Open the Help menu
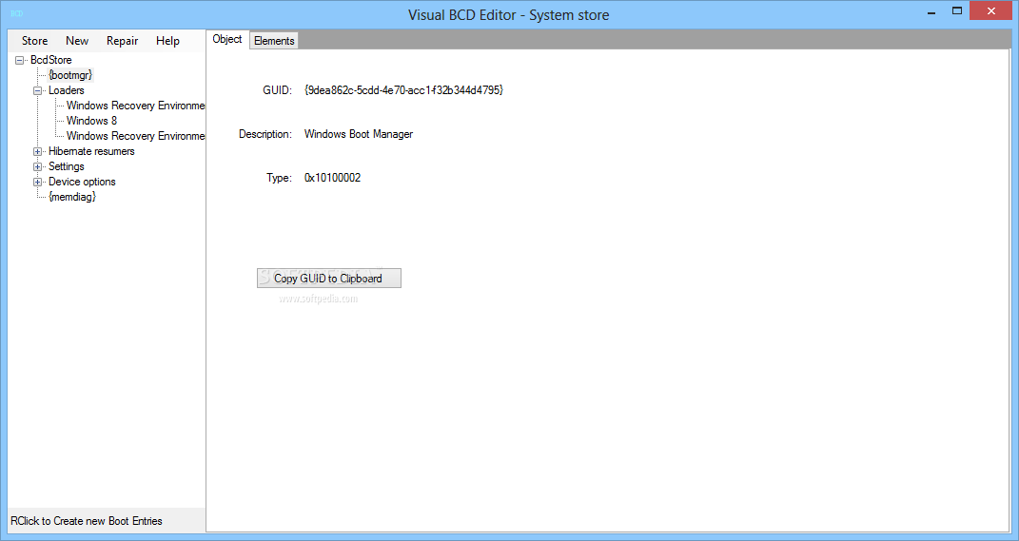Viewport: 1019px width, 541px height. [167, 41]
